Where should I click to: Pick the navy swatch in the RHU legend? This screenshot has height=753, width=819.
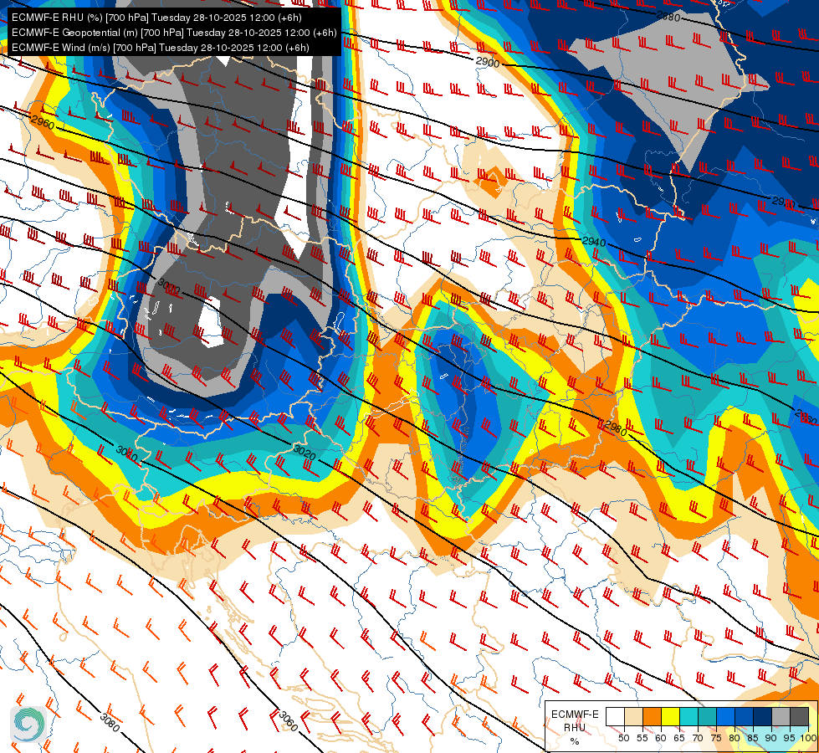(763, 717)
